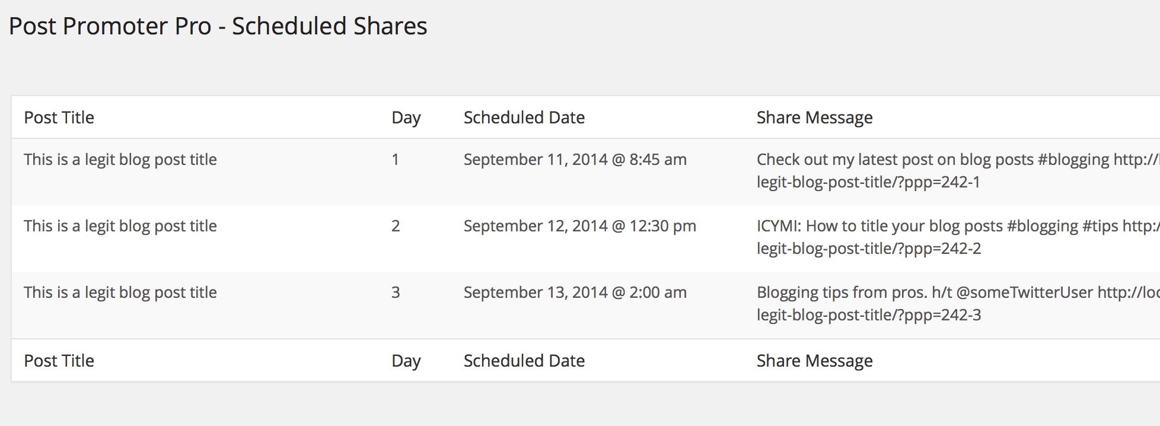Click the ICYMI share message text
The width and height of the screenshot is (1160, 426).
[958, 237]
